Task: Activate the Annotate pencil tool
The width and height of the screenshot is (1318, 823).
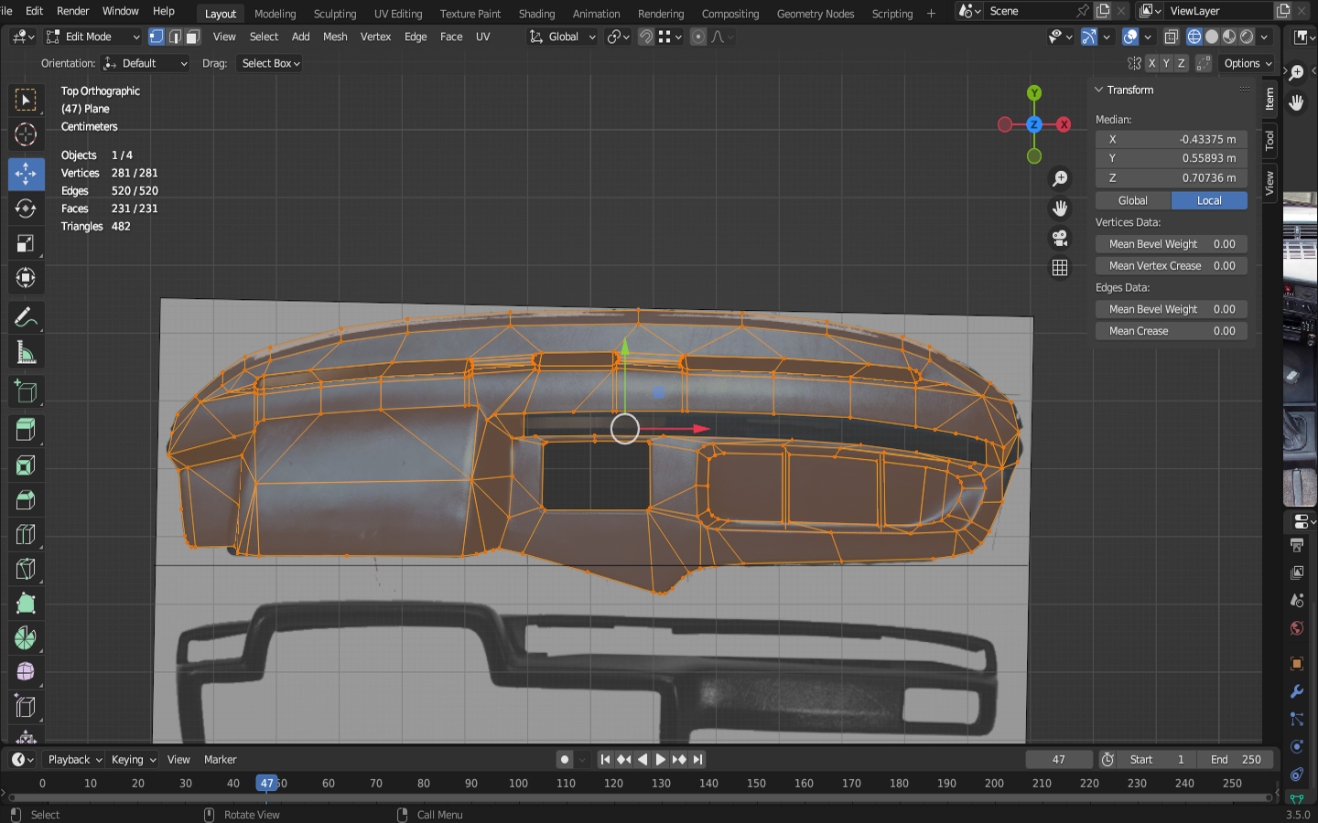Action: coord(26,317)
